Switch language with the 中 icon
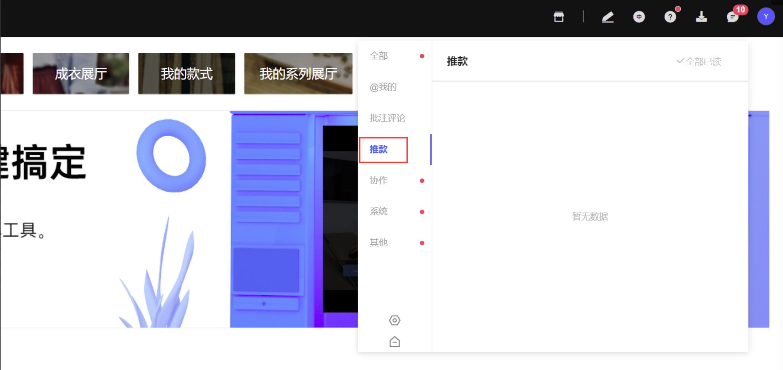This screenshot has height=370, width=783. pyautogui.click(x=639, y=17)
